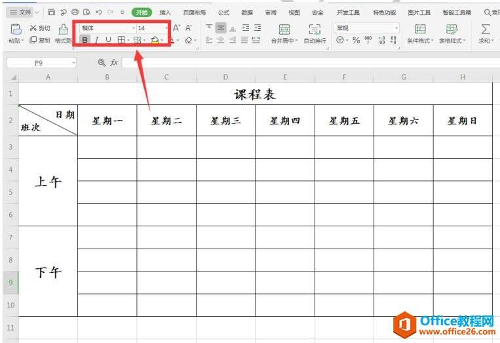Click the Merge and Center icon

284,29
